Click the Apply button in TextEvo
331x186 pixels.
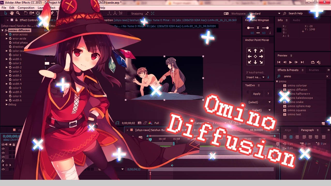pos(257,94)
